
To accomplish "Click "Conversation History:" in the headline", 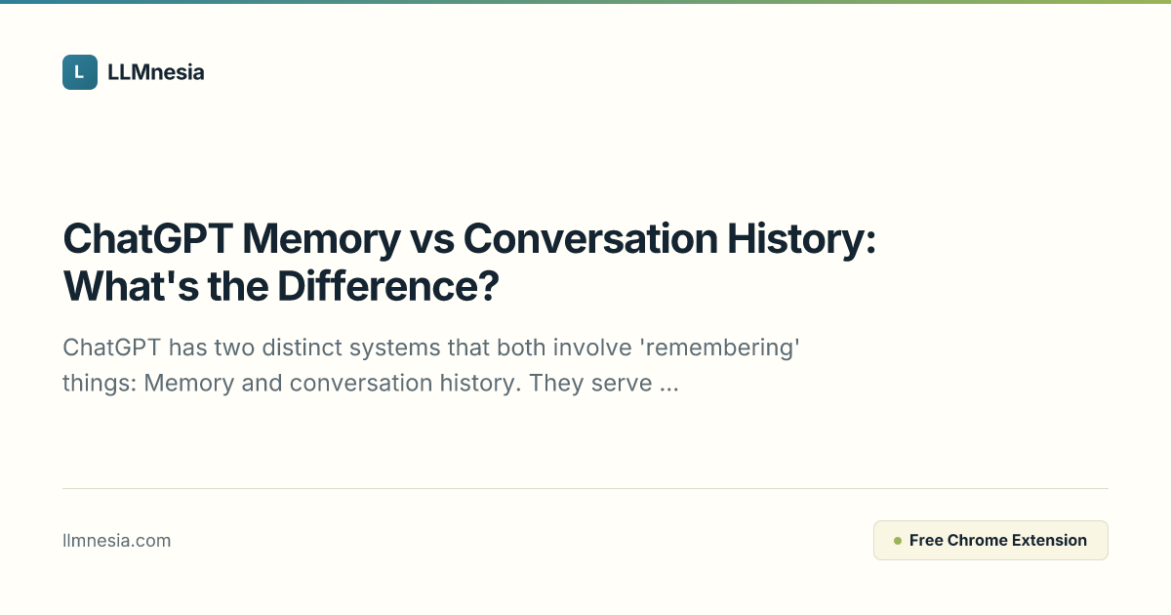I will [669, 239].
